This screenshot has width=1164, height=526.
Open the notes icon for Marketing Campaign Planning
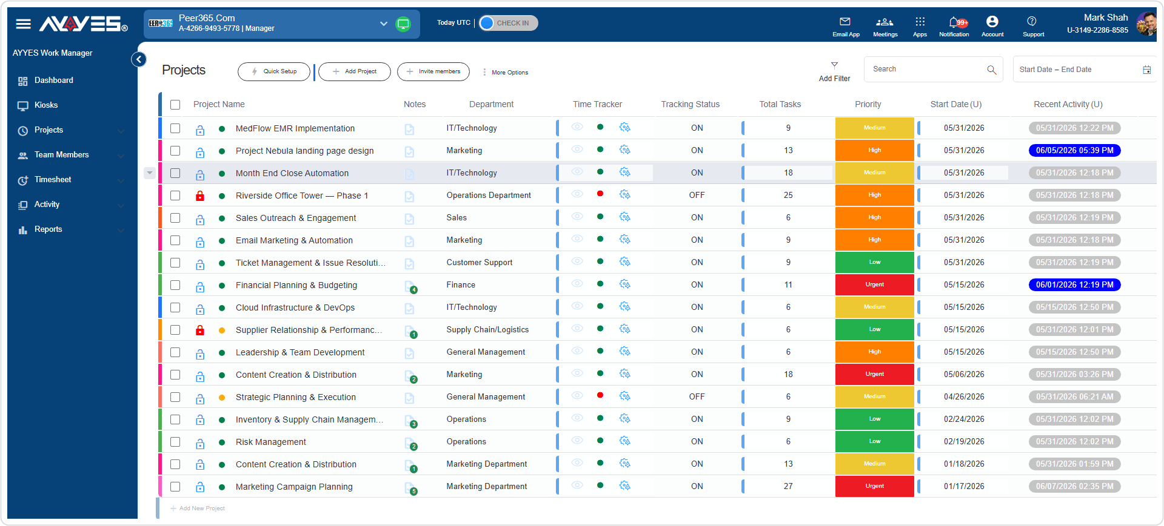(410, 488)
